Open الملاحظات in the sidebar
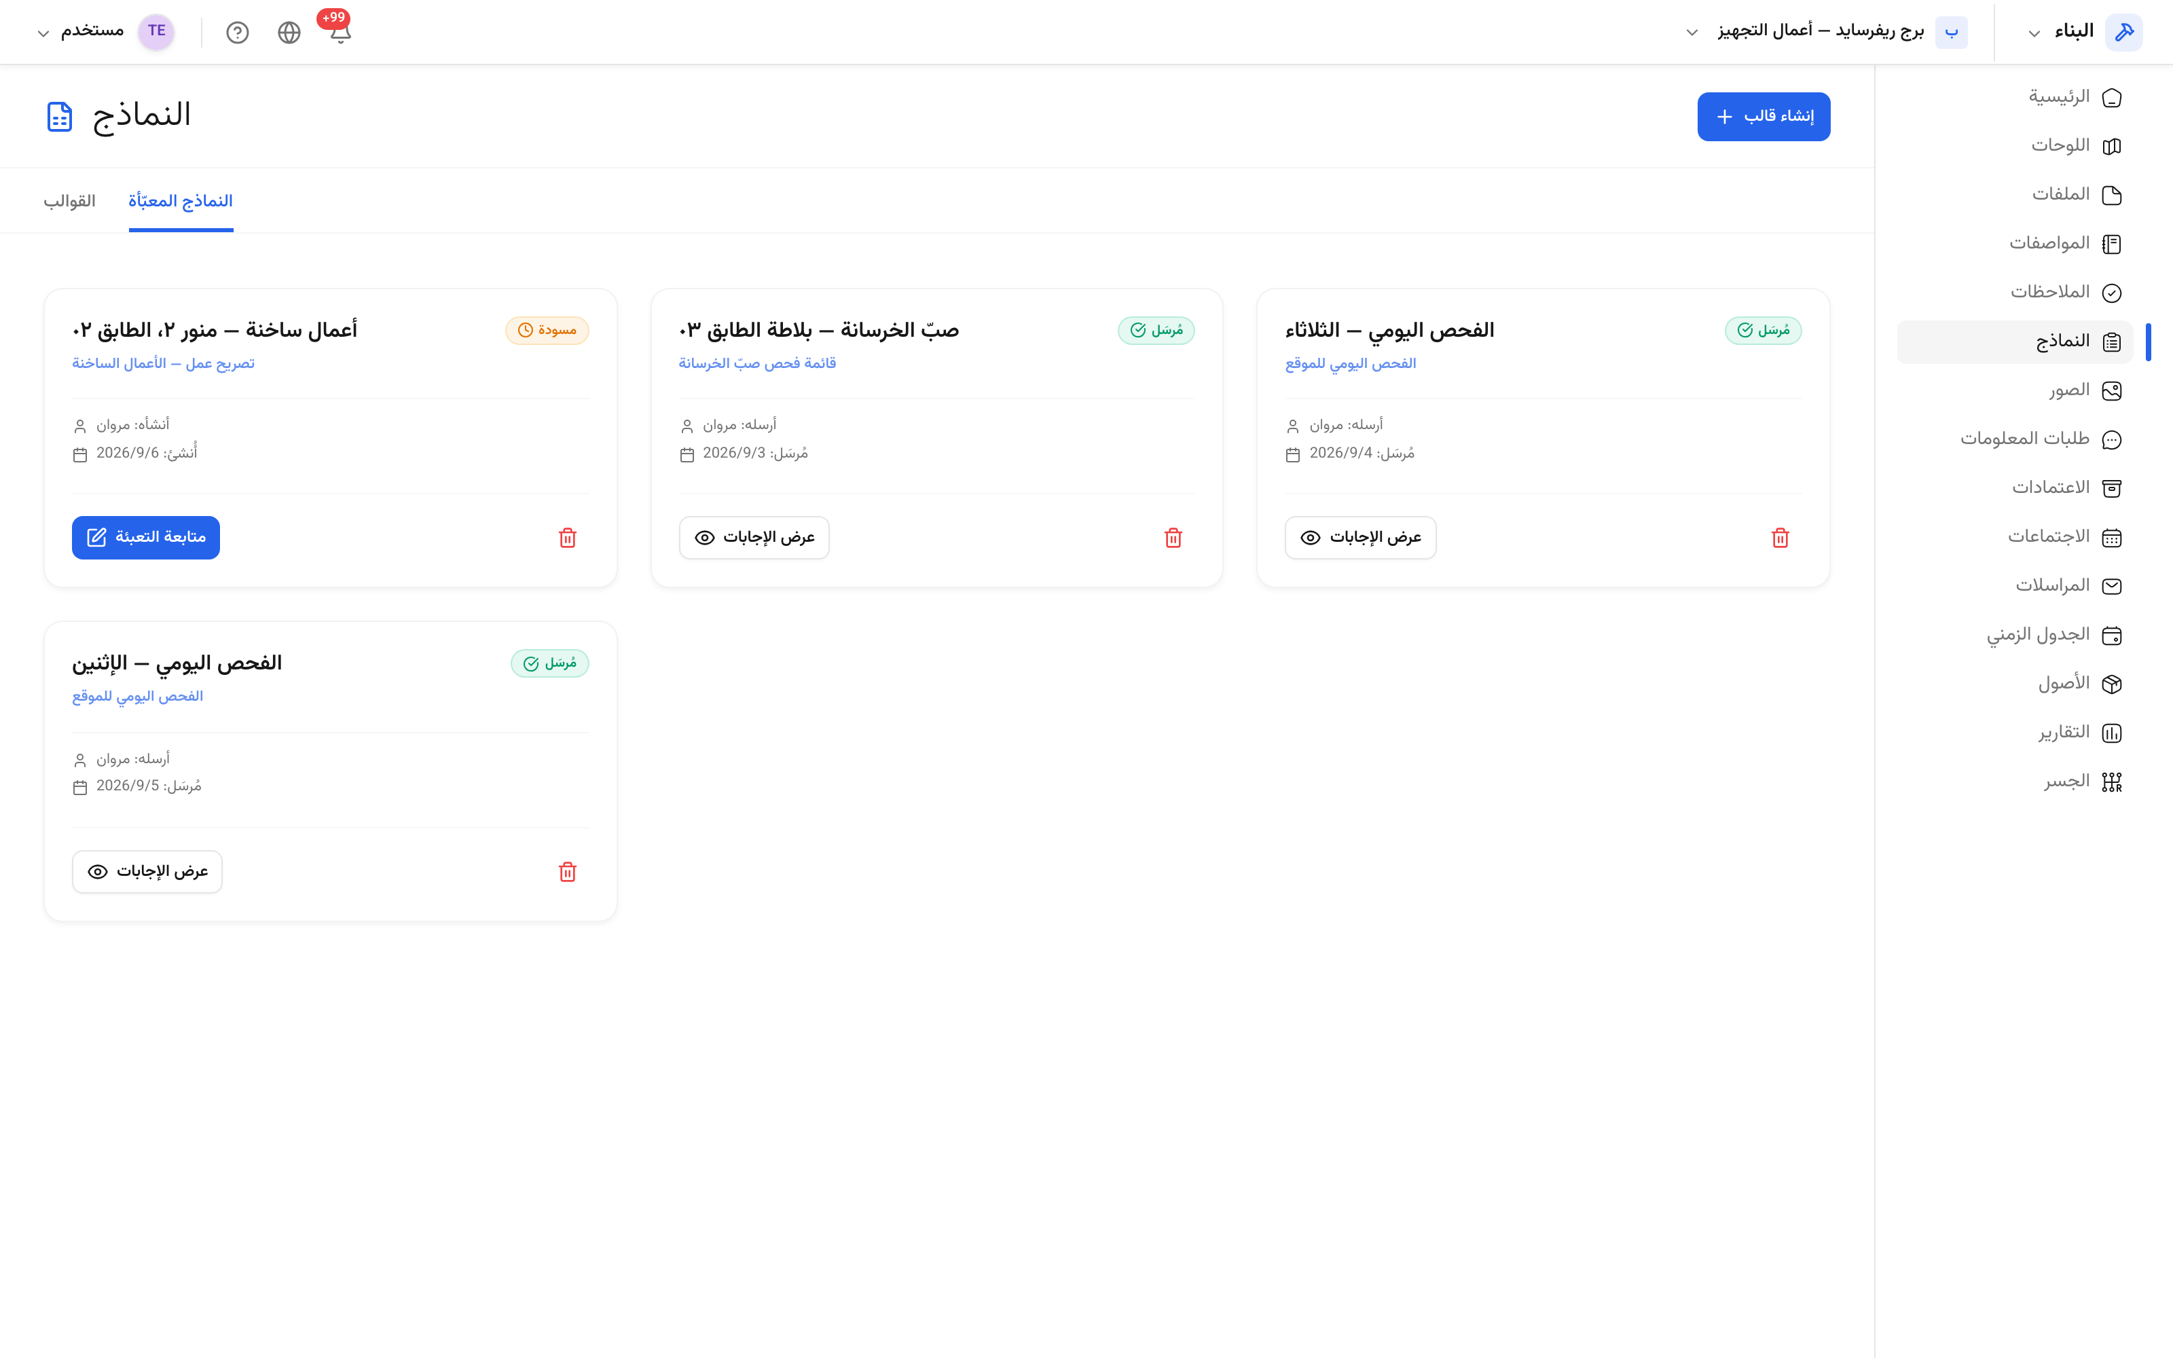 pos(2015,293)
